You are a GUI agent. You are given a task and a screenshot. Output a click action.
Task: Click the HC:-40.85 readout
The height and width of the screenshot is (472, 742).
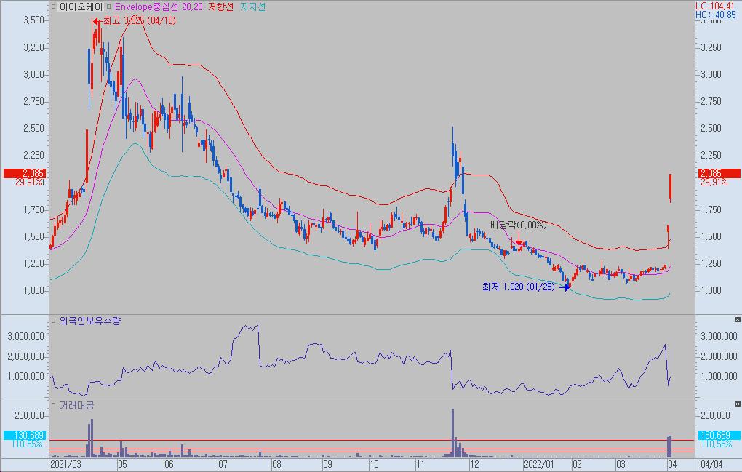coord(716,15)
